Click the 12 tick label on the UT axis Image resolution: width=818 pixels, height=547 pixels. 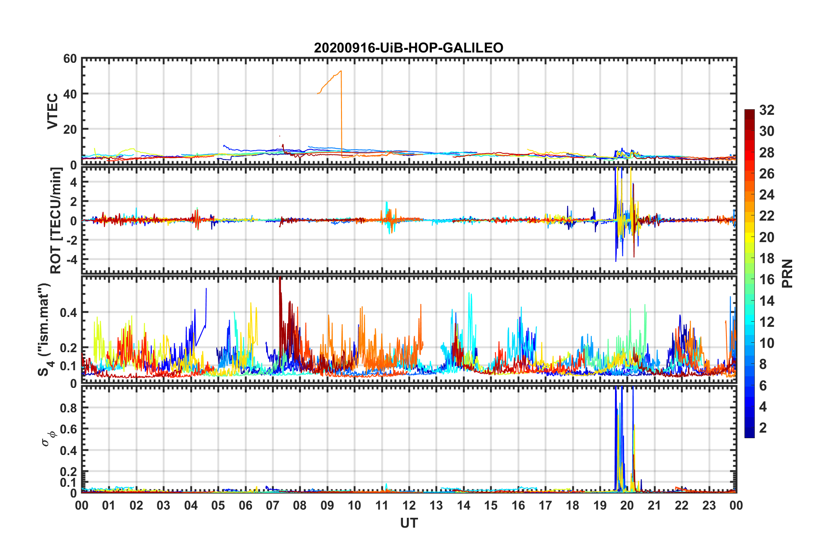coord(409,505)
